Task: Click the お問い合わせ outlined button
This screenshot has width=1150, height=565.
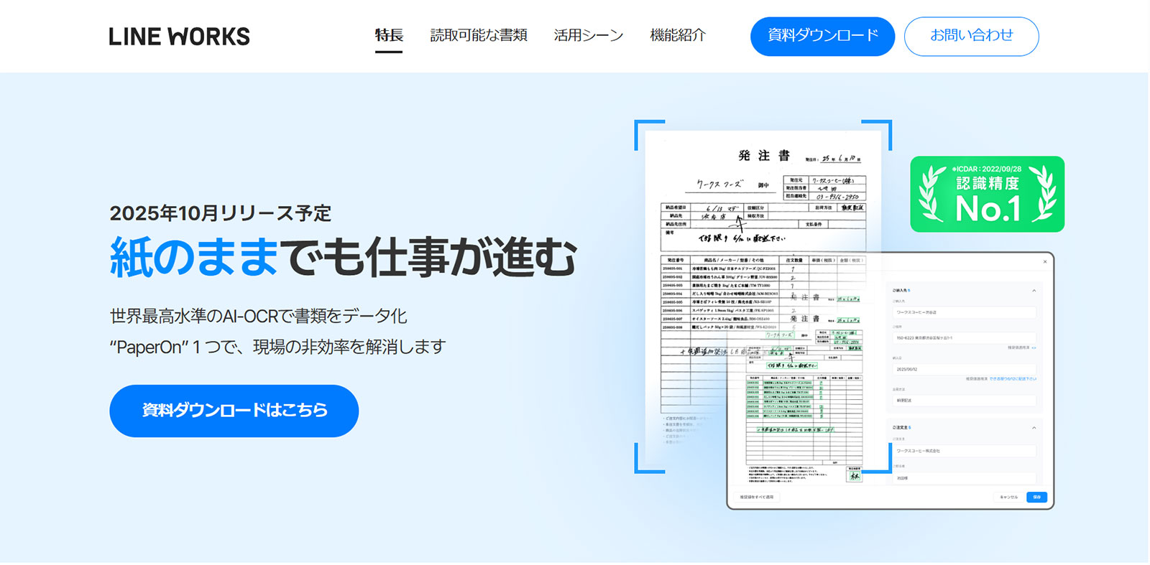Action: 971,36
